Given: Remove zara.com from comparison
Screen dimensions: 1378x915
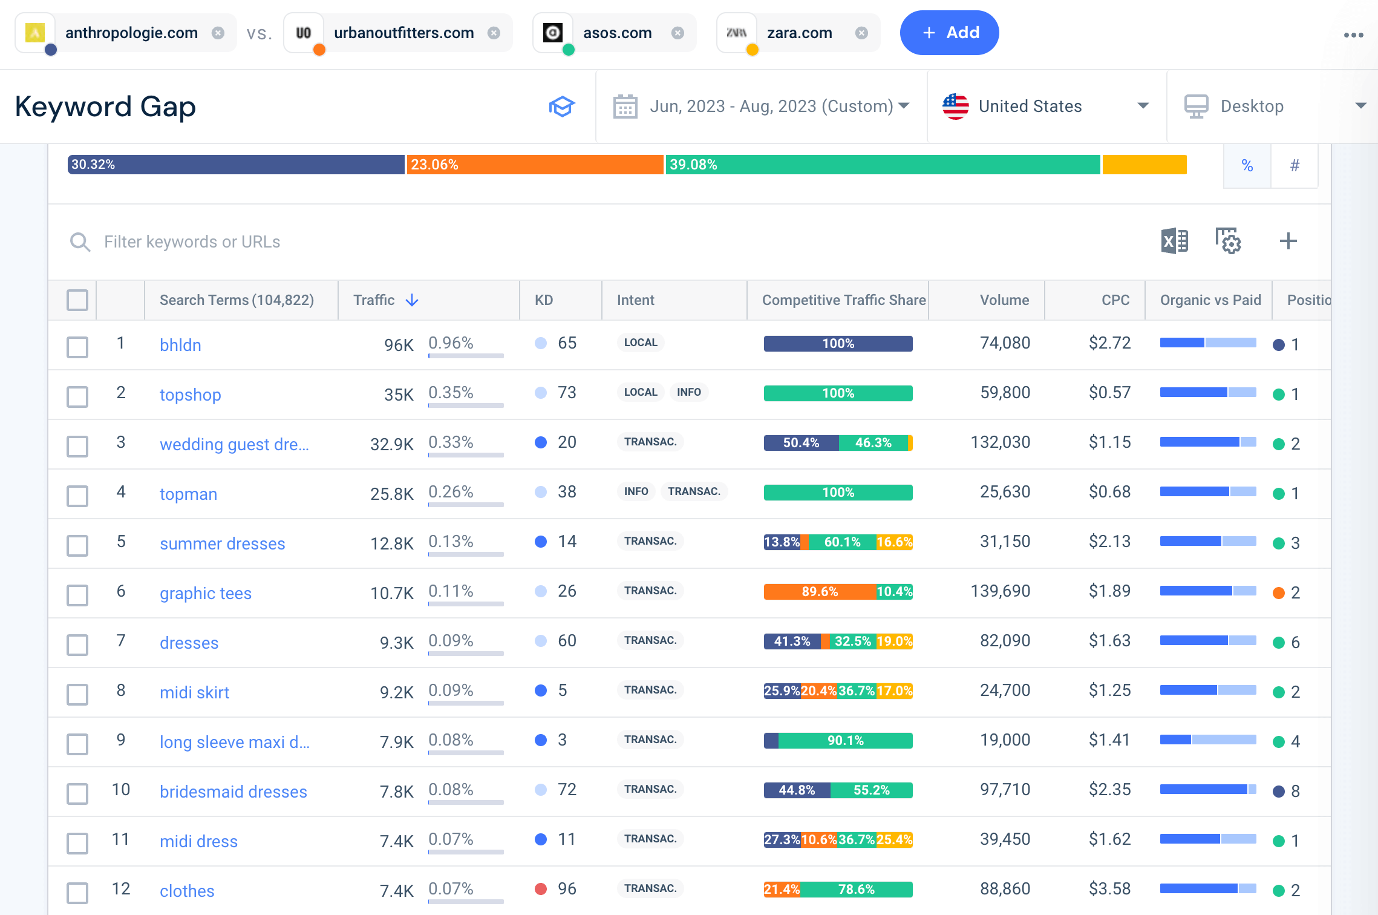Looking at the screenshot, I should 862,33.
